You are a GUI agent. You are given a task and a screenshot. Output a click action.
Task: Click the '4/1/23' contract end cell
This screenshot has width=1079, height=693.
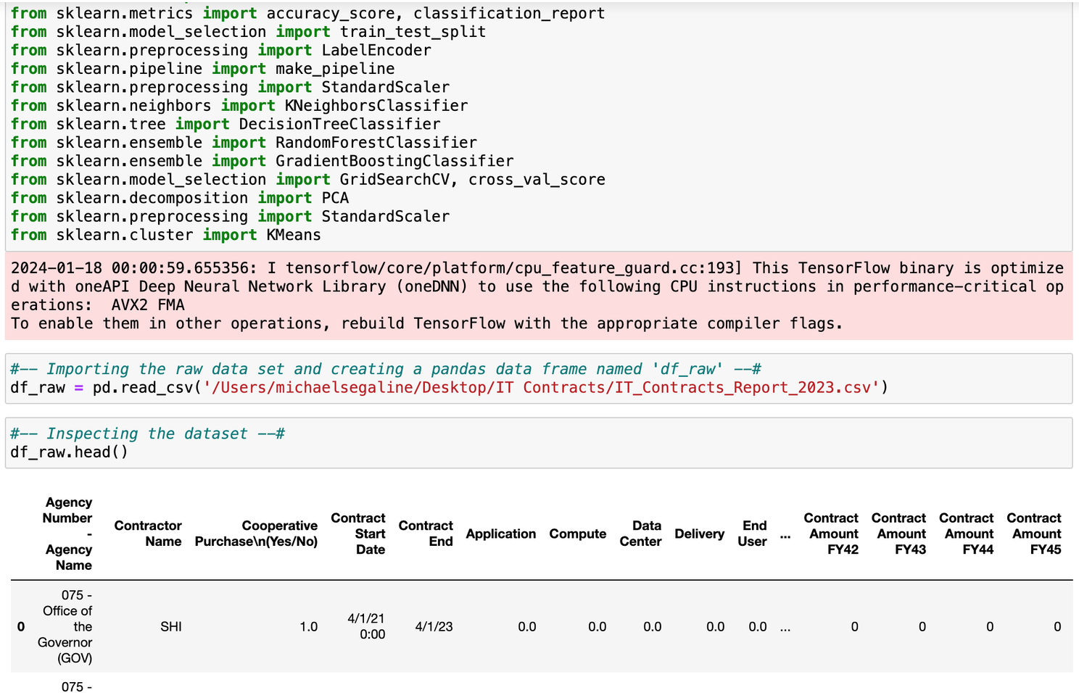(434, 627)
